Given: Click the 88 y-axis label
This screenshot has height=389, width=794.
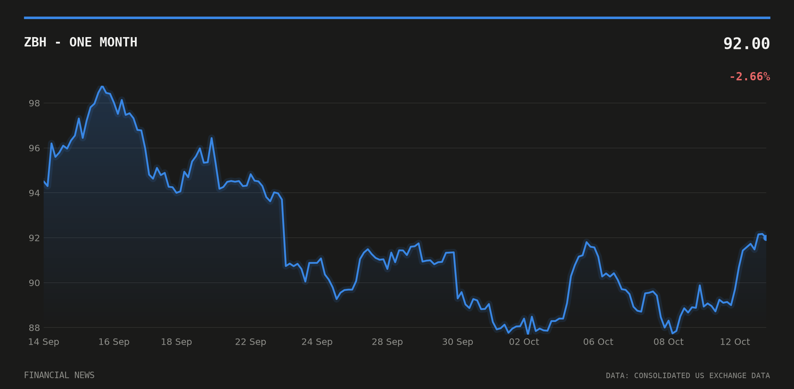Looking at the screenshot, I should click(34, 328).
